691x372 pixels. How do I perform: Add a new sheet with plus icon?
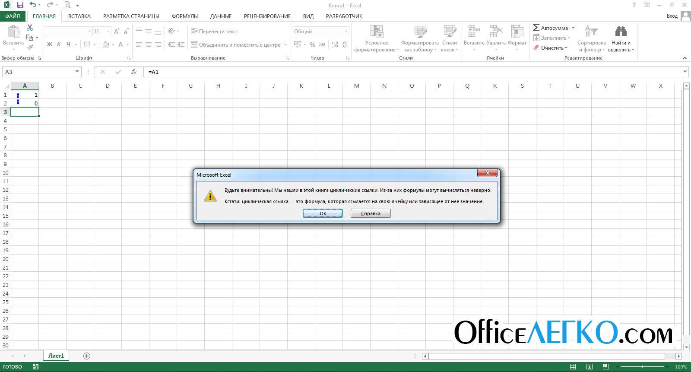[87, 356]
